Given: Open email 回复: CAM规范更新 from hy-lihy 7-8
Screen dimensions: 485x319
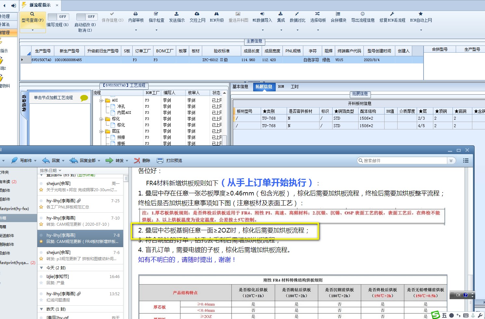Looking at the screenshot, I should pyautogui.click(x=80, y=238).
